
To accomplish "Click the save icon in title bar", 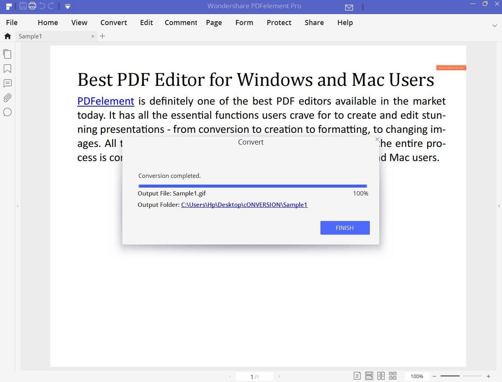I will (x=23, y=6).
